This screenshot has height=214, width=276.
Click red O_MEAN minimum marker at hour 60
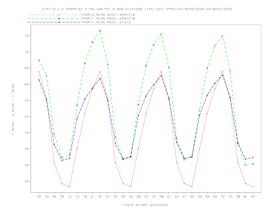pos(192,187)
